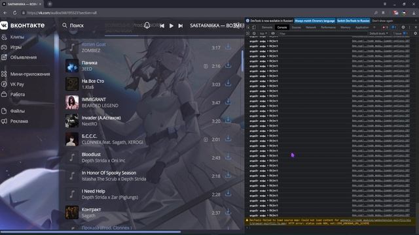Click Don't show again

point(382,21)
